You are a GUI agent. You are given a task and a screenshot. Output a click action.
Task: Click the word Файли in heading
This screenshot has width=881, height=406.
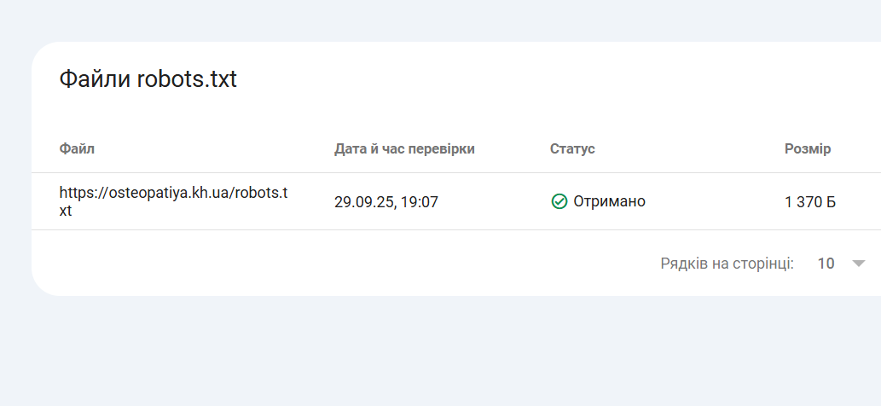(95, 80)
